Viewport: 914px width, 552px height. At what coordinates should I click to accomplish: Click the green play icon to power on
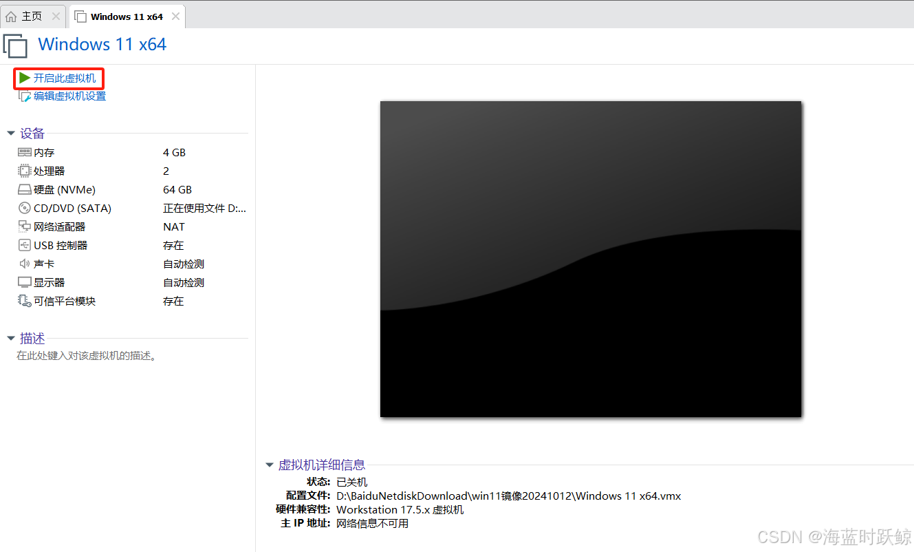[x=25, y=78]
